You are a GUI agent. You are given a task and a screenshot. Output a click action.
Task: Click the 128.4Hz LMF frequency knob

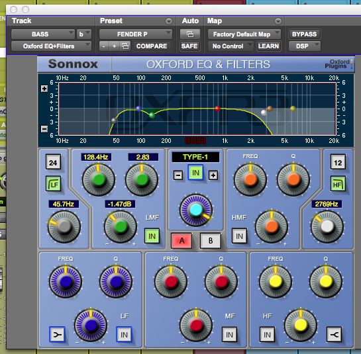(99, 179)
